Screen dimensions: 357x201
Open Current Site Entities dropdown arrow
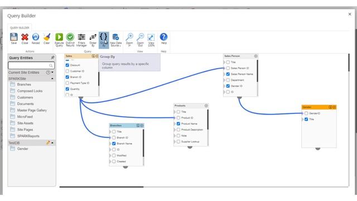52,72
